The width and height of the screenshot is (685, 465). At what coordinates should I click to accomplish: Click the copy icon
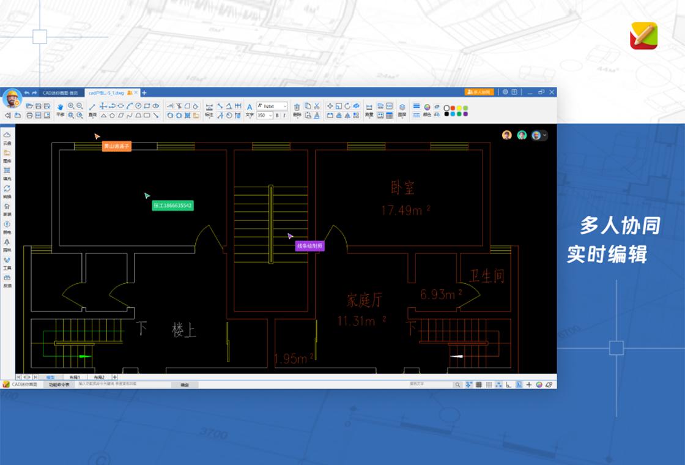[x=308, y=106]
